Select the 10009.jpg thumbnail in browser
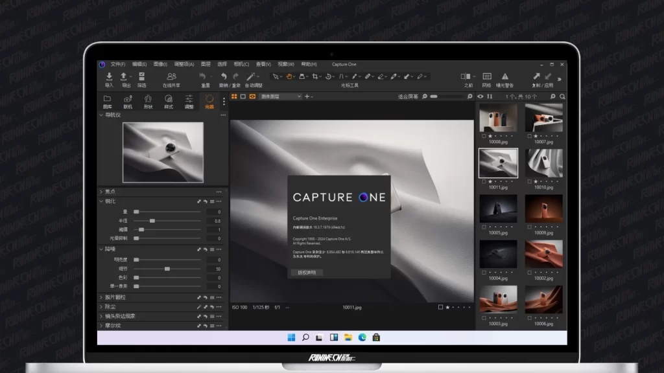 point(543,209)
